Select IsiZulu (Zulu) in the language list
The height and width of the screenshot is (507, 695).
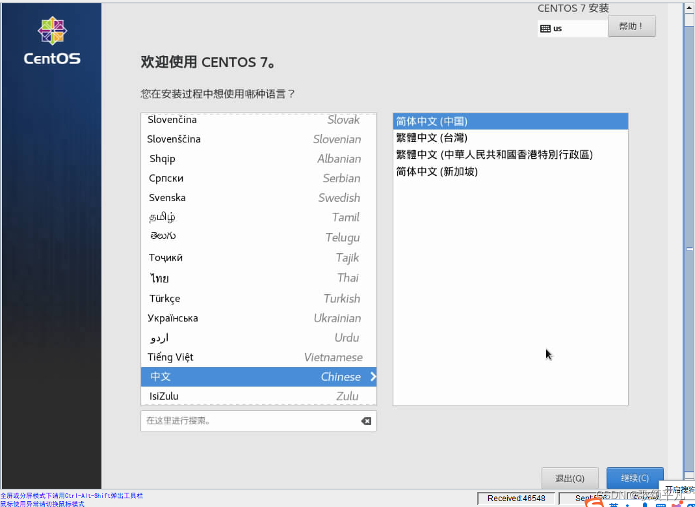coord(258,396)
